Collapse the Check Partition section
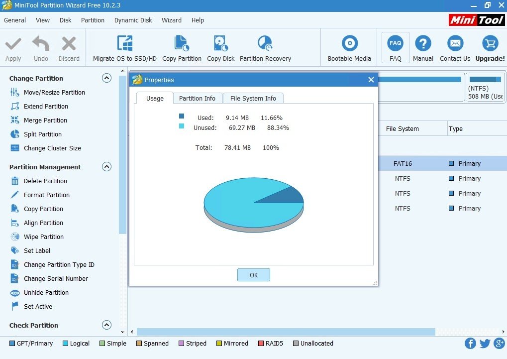 106,325
